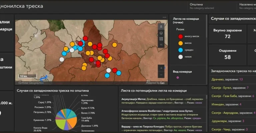Open the Esri link in map attribution

[162, 83]
